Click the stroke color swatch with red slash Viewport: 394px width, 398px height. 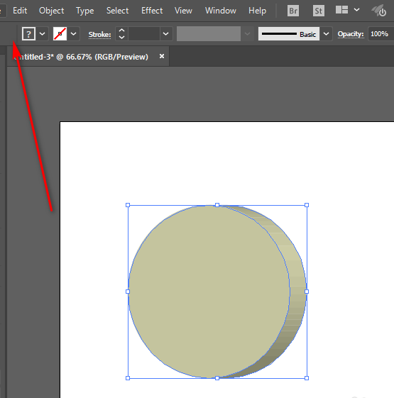[x=60, y=34]
